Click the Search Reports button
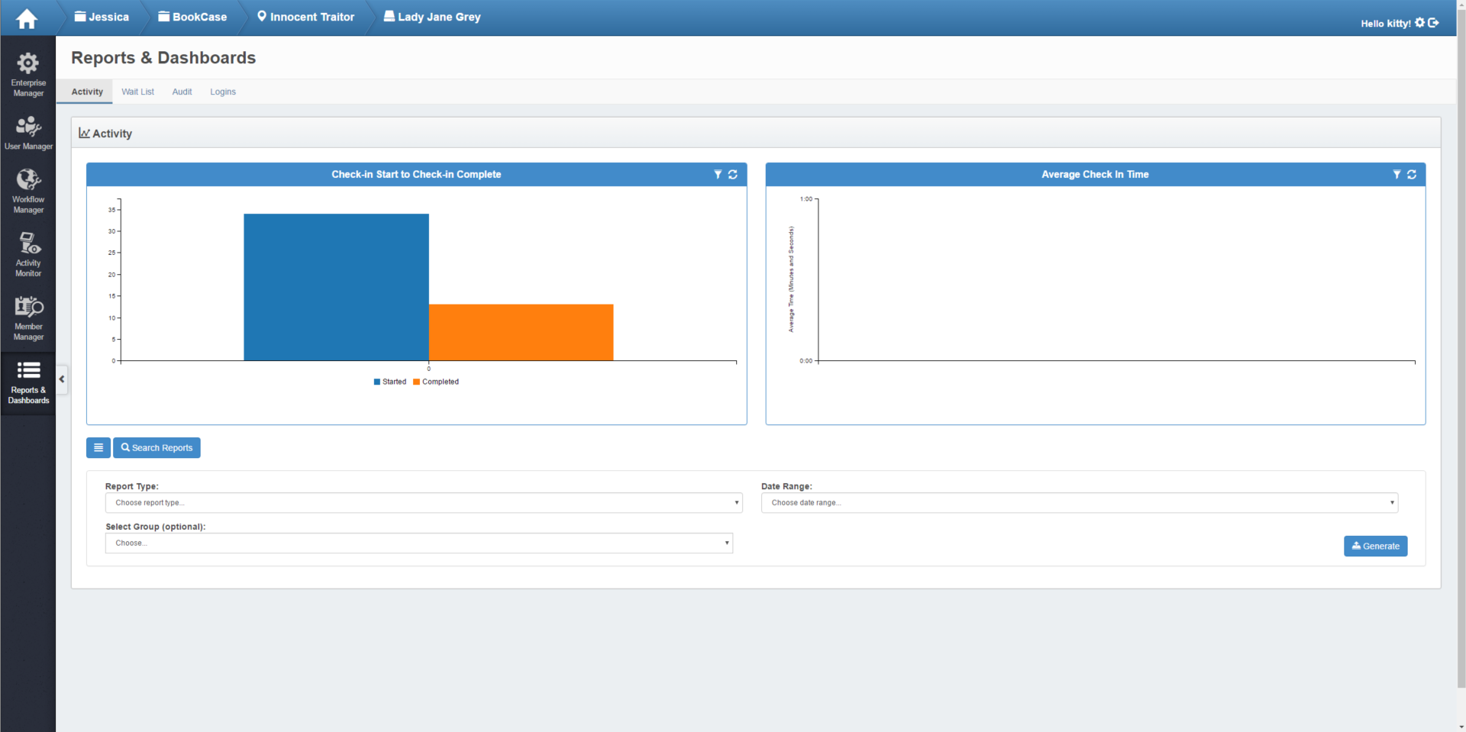 tap(157, 448)
